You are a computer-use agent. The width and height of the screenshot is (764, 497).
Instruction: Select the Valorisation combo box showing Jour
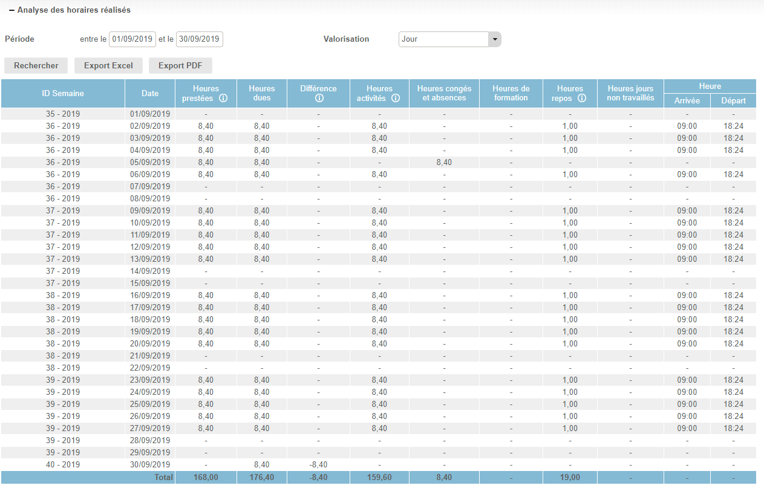click(x=444, y=39)
